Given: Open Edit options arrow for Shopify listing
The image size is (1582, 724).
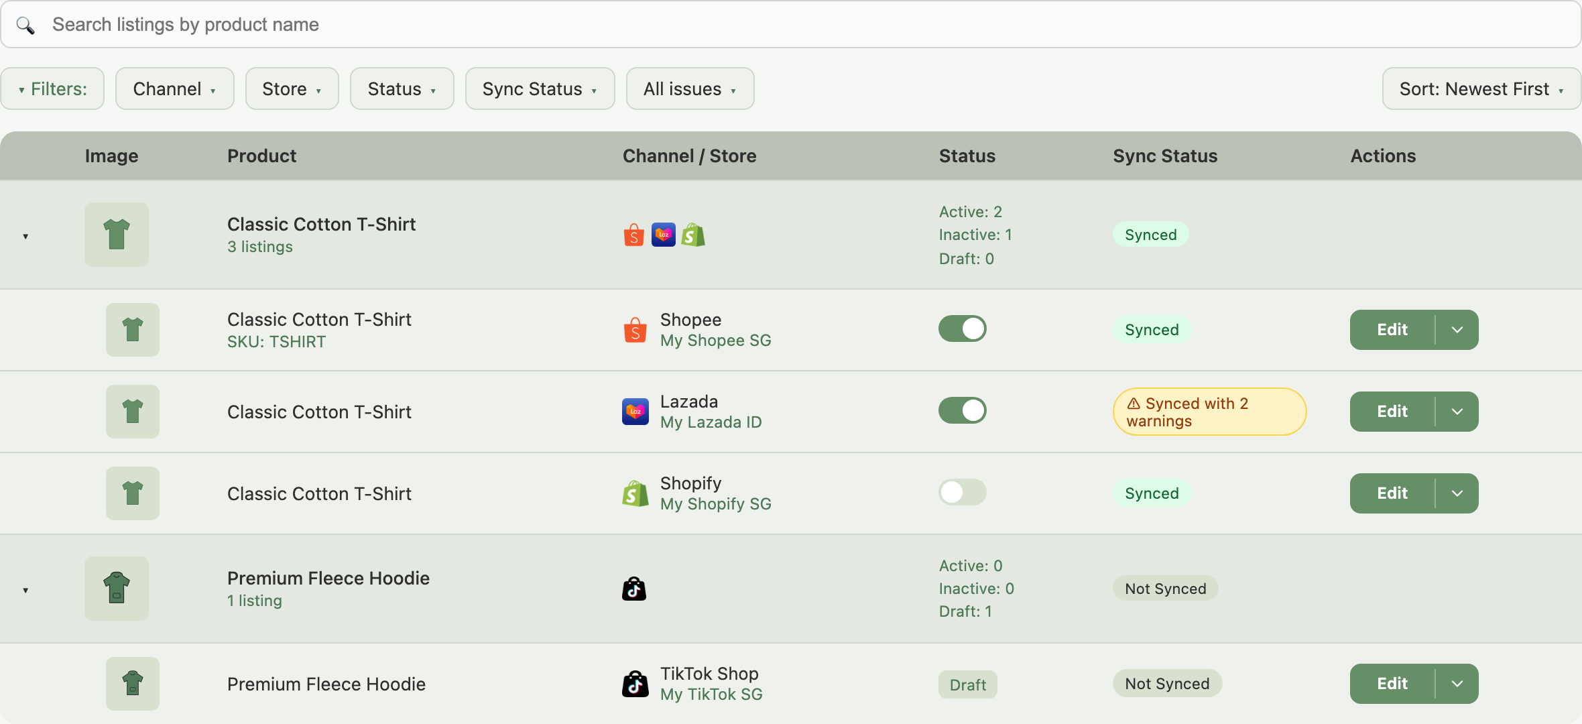Looking at the screenshot, I should click(1457, 493).
